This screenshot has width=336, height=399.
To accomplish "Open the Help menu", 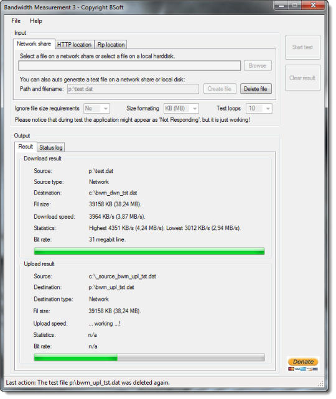I will click(x=36, y=21).
